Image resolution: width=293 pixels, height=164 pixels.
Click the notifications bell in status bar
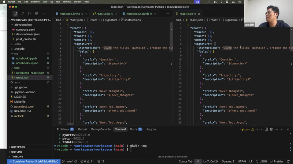tap(288, 161)
